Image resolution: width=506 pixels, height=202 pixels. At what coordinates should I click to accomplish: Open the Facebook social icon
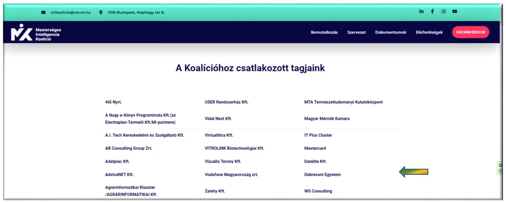(x=432, y=12)
